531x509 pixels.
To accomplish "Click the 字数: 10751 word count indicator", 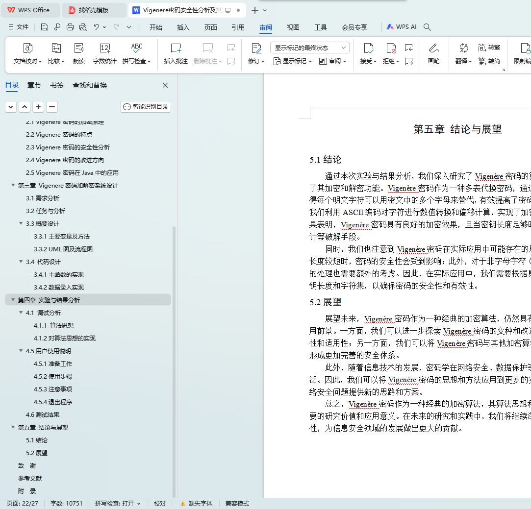I will [66, 504].
